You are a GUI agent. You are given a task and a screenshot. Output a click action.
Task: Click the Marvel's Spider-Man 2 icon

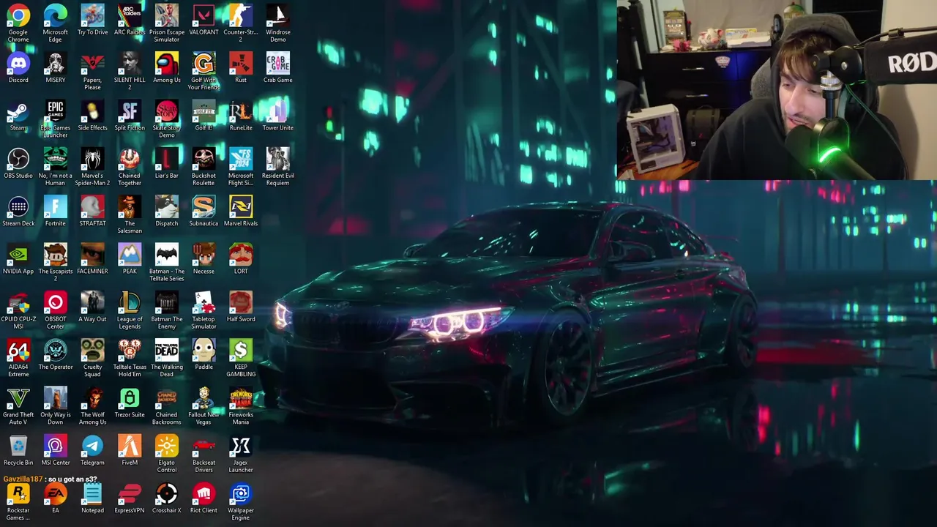click(x=92, y=159)
